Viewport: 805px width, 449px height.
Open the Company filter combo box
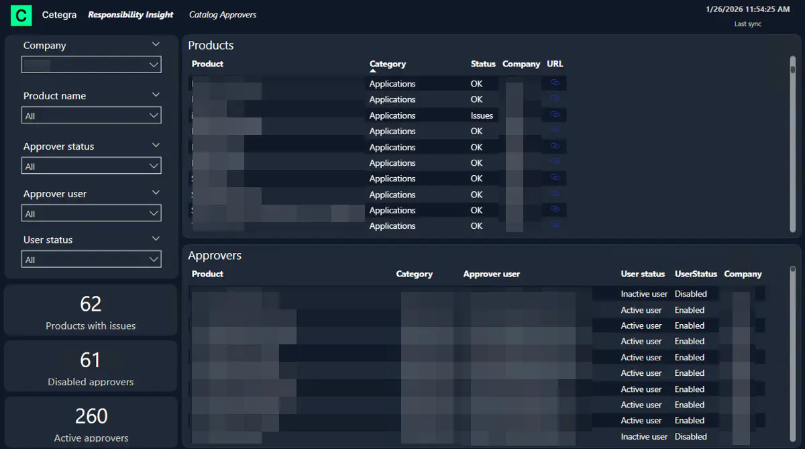click(x=91, y=65)
